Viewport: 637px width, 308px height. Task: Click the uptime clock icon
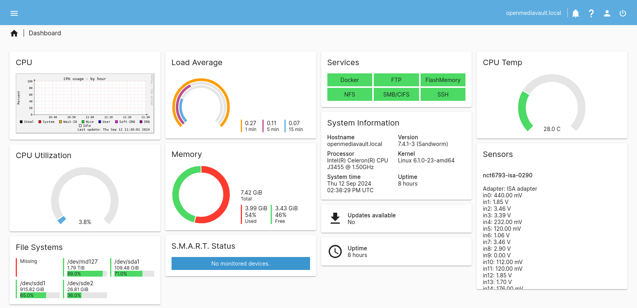coord(335,252)
